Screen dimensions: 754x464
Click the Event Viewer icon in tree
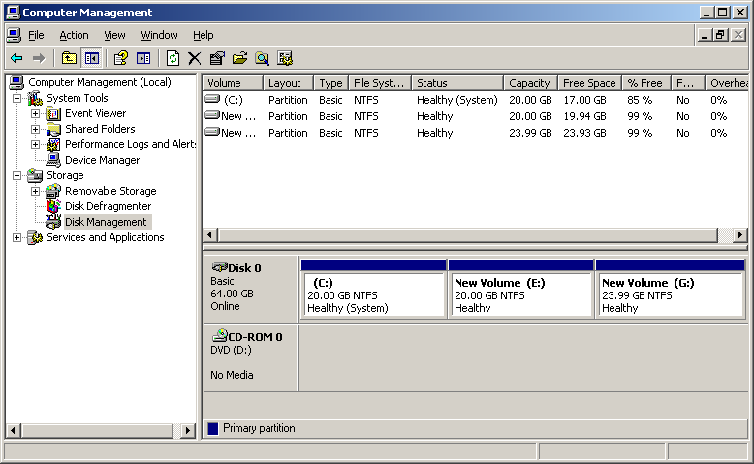[53, 114]
